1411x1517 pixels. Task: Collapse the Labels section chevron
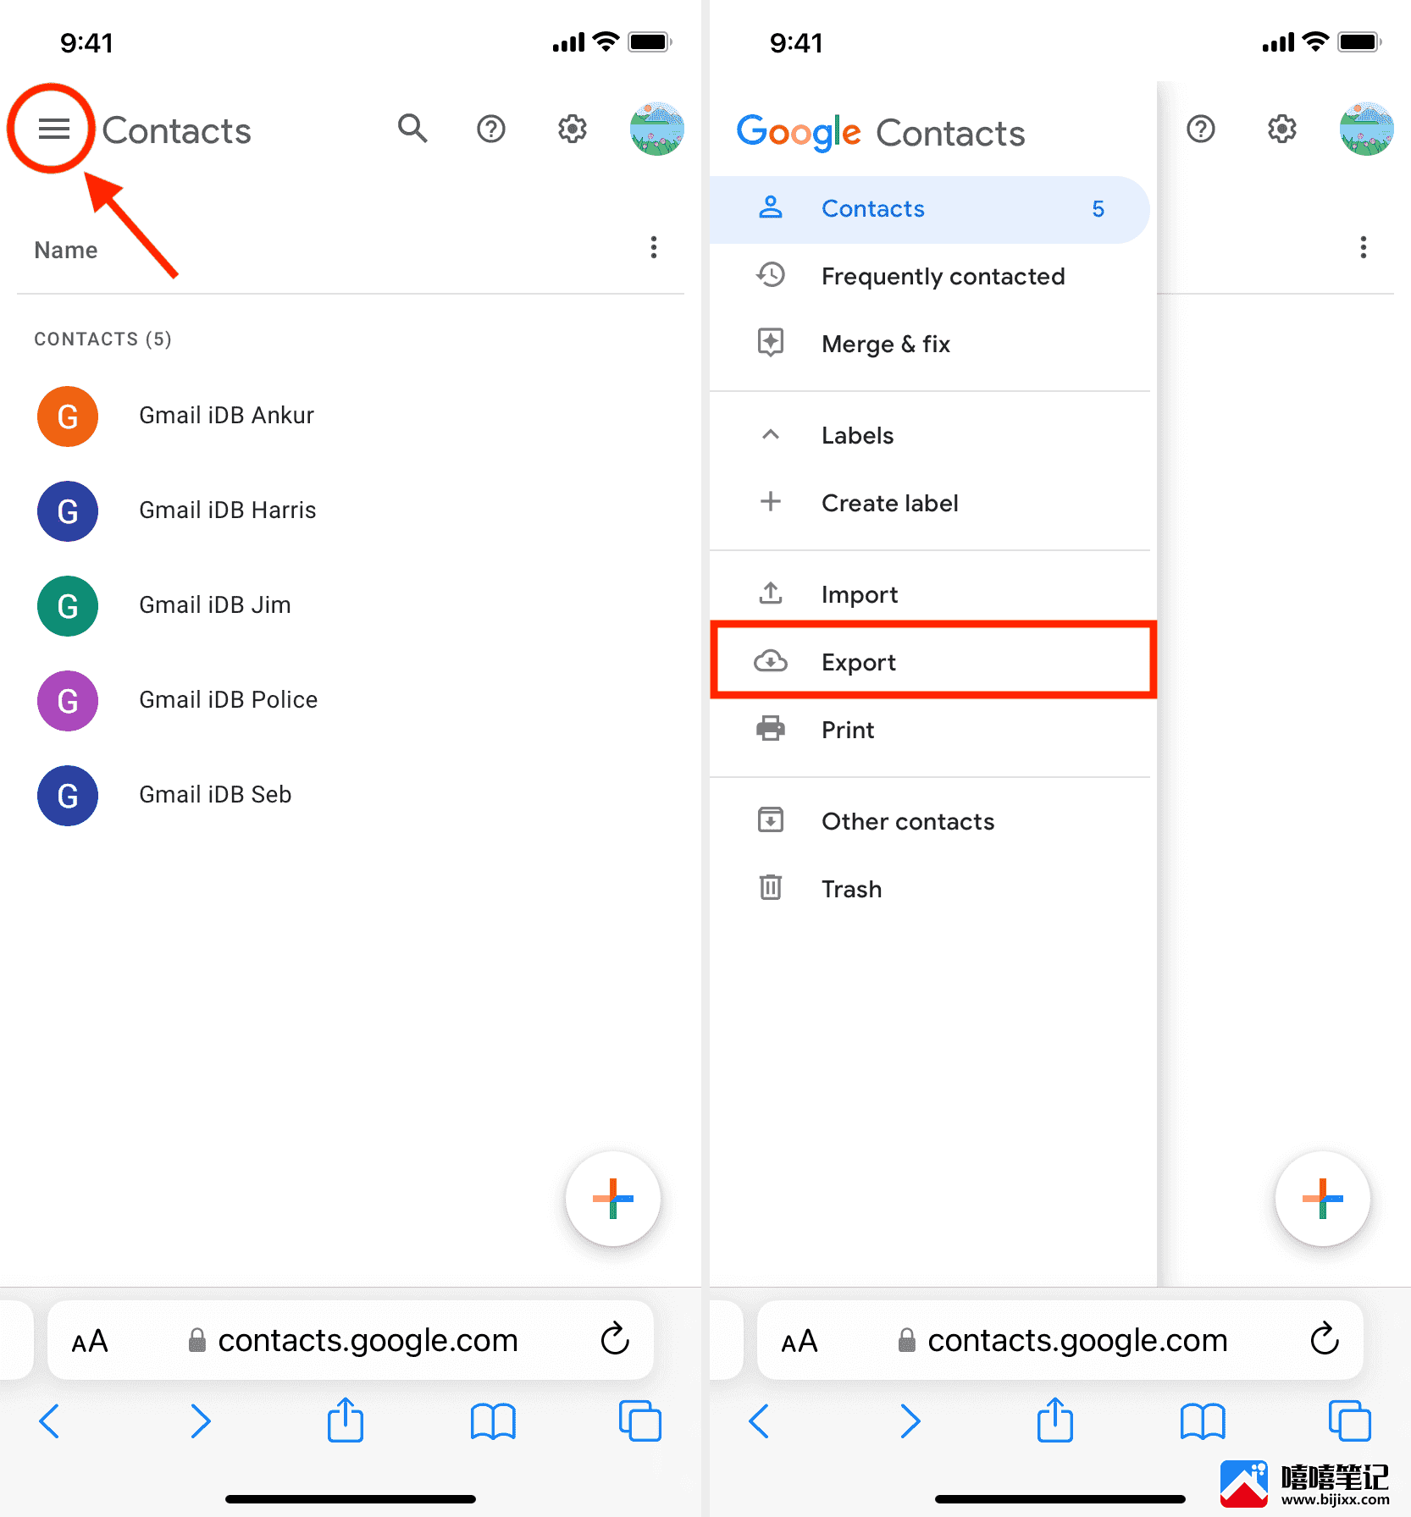pos(771,435)
